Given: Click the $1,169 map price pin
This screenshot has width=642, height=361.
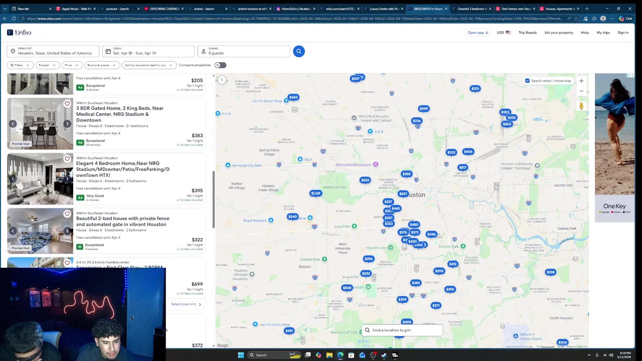Looking at the screenshot, I should coord(315,193).
